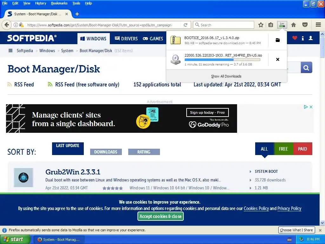This screenshot has width=325, height=244.
Task: Toggle the downloads panel toolbar button
Action: click(x=282, y=25)
